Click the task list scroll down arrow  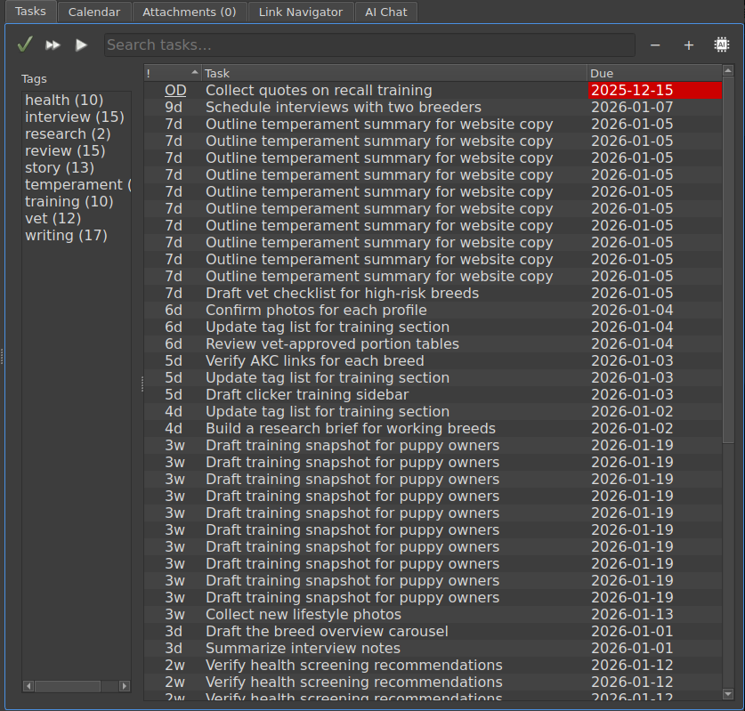click(x=727, y=694)
